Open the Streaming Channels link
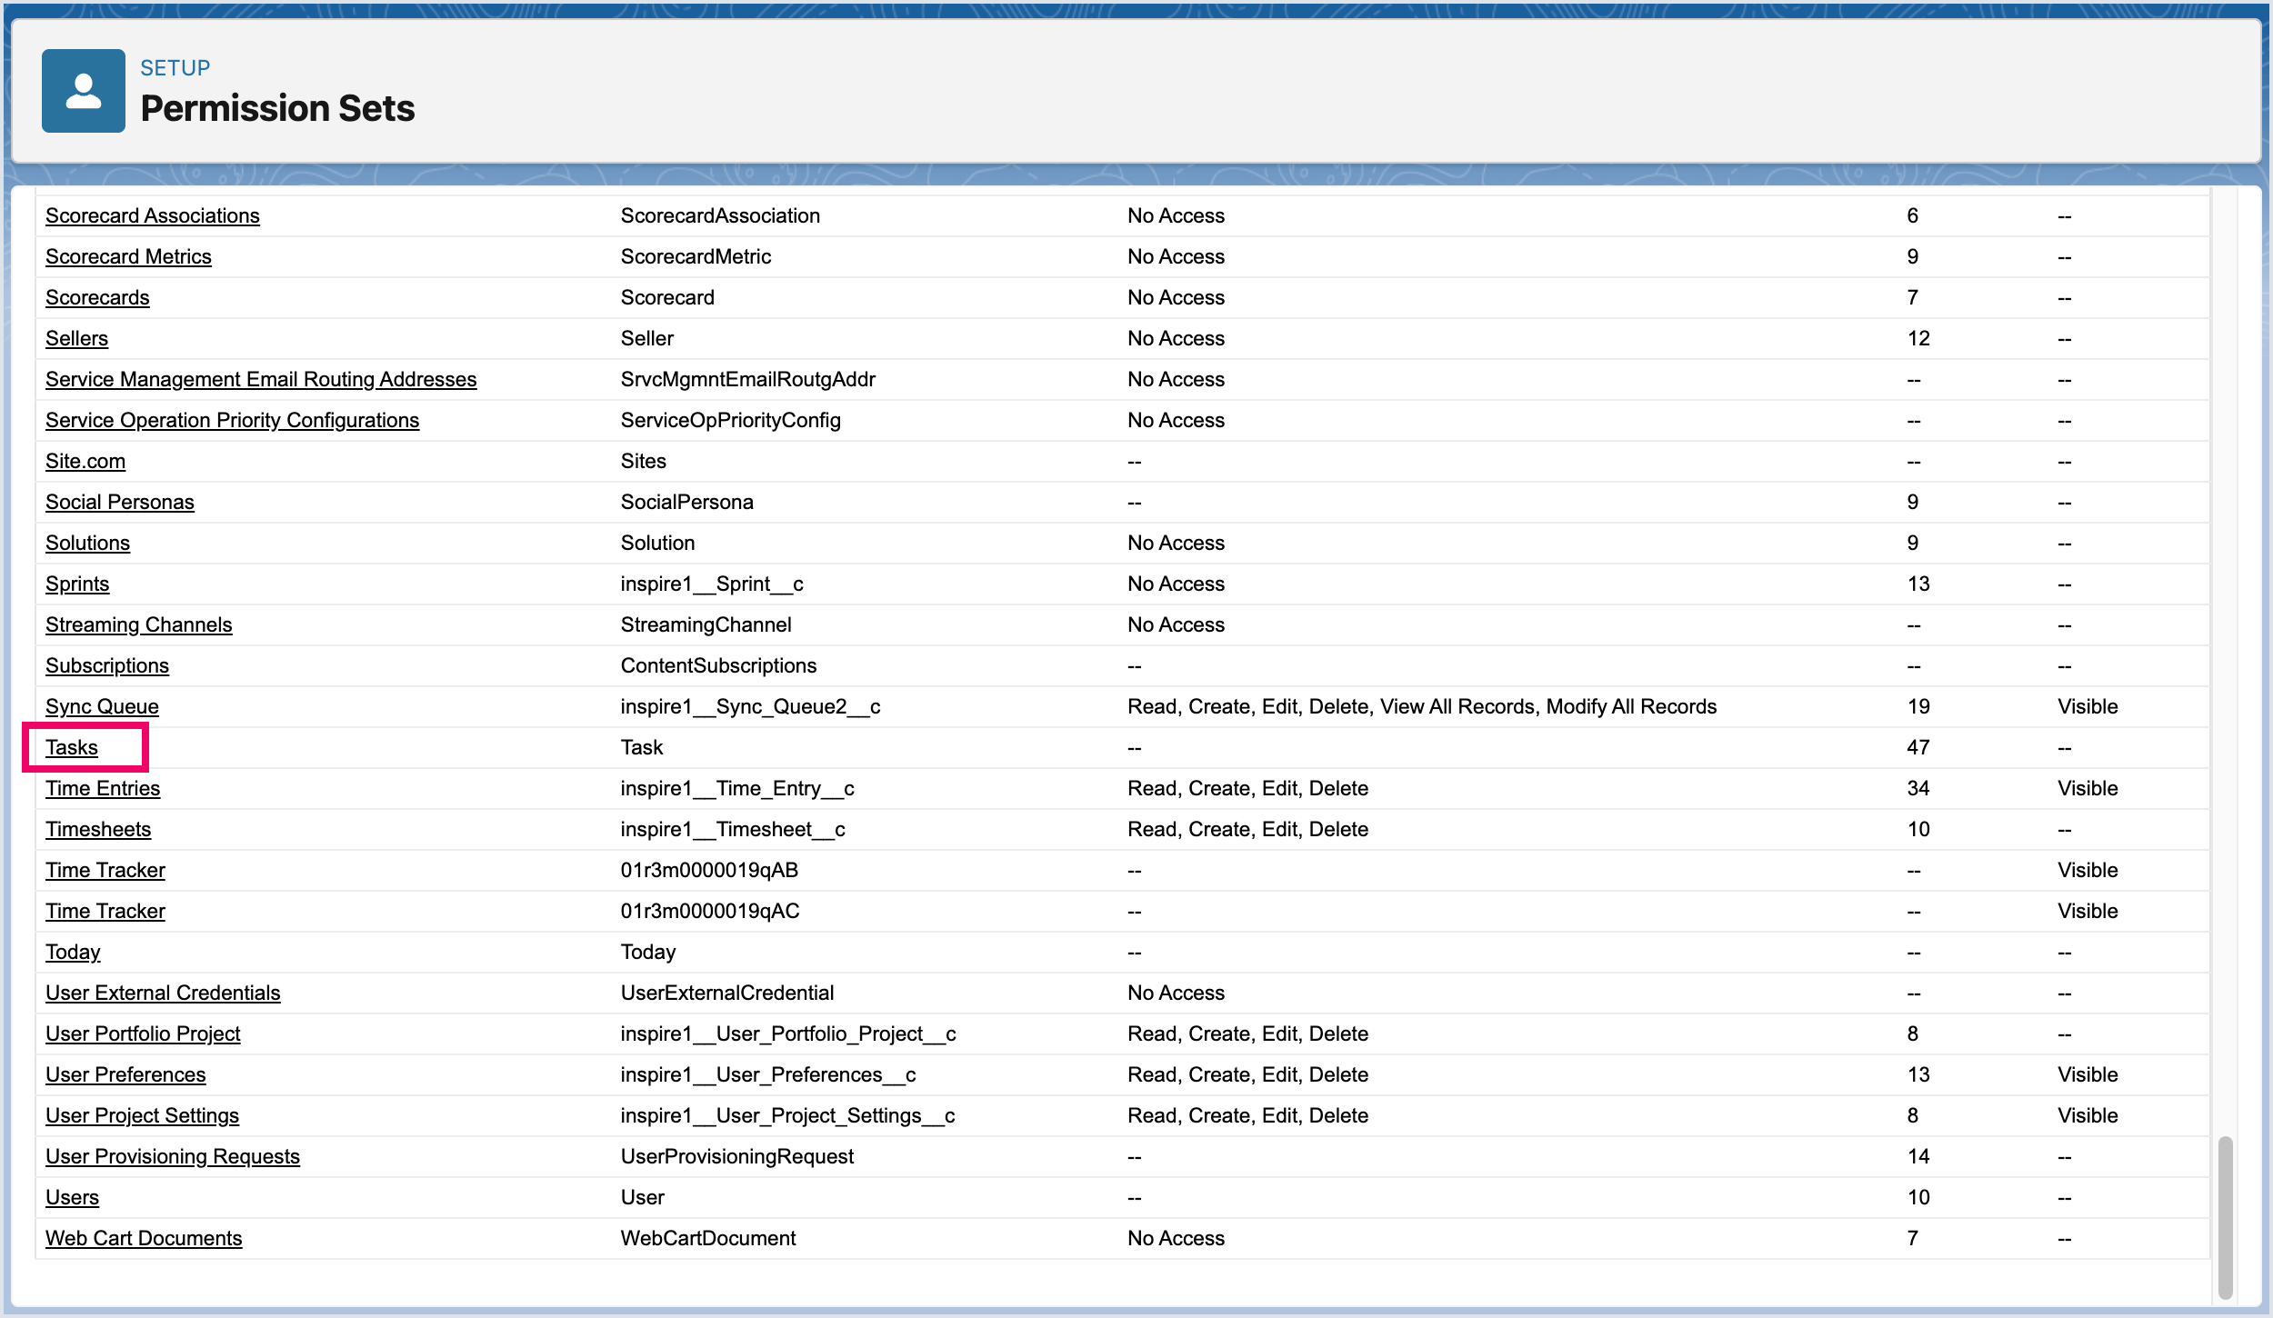The width and height of the screenshot is (2273, 1318). [139, 624]
